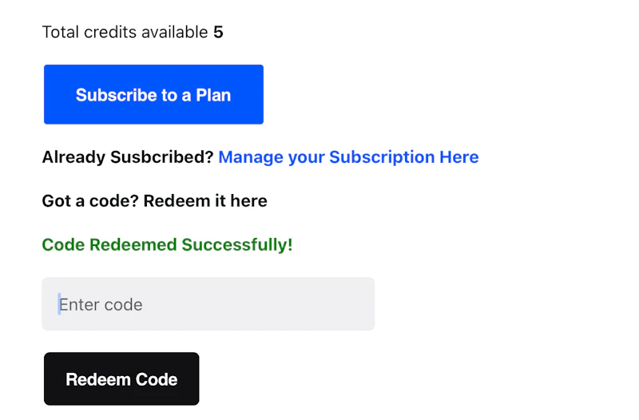Click the blue Subscribe to a Plan button
The height and width of the screenshot is (420, 639).
(x=153, y=95)
